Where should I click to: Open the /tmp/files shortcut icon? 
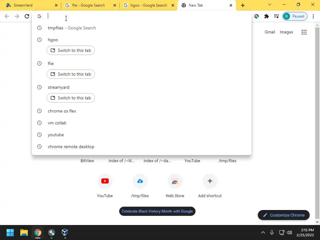tap(140, 181)
